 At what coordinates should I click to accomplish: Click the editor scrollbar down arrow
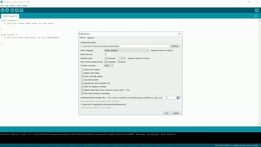click(x=259, y=124)
